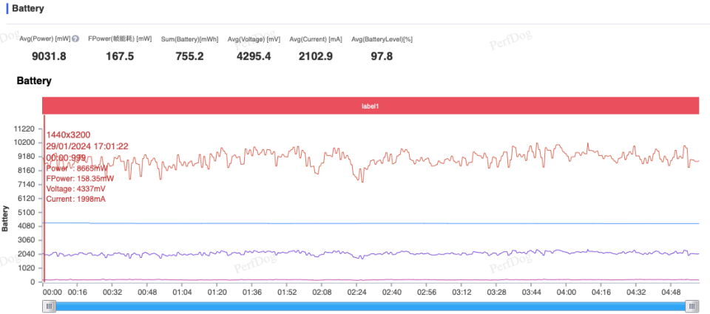The height and width of the screenshot is (314, 710).
Task: Click the FPower value 167.5
Action: click(120, 57)
